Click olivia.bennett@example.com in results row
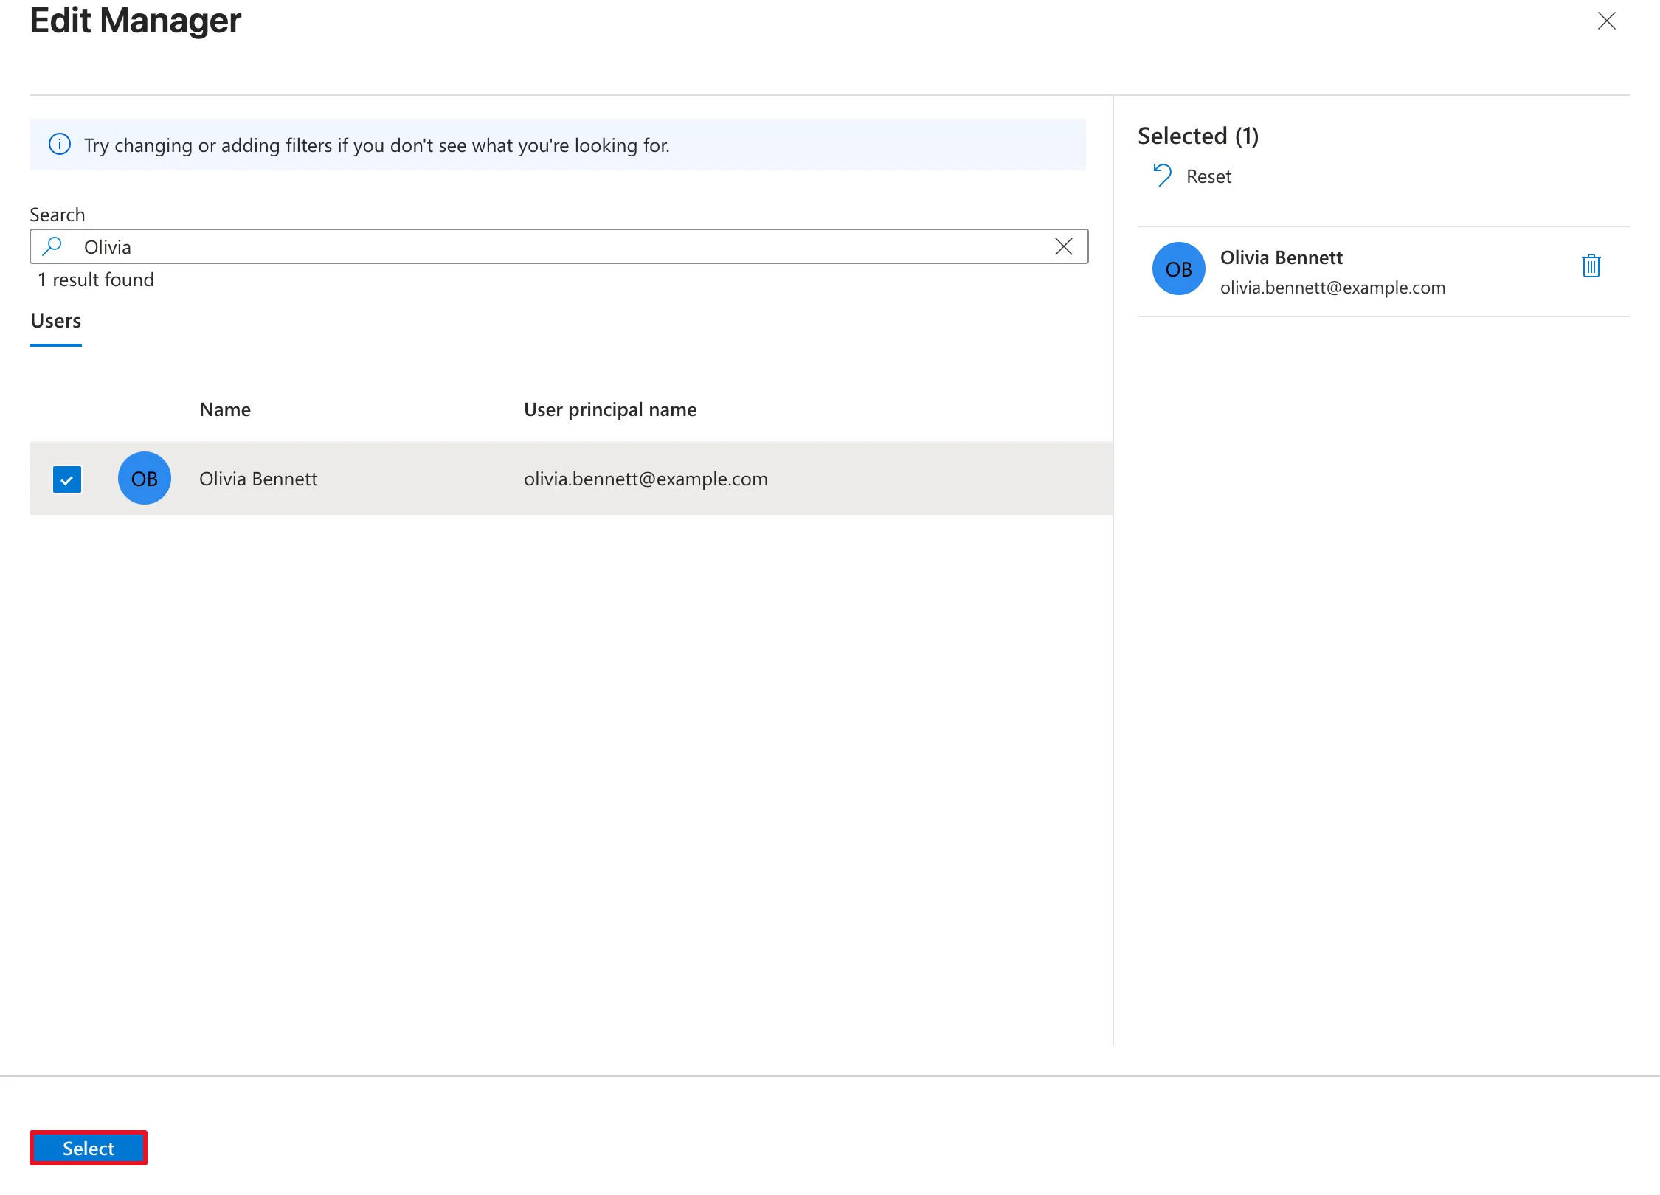Image resolution: width=1660 pixels, height=1195 pixels. [646, 479]
